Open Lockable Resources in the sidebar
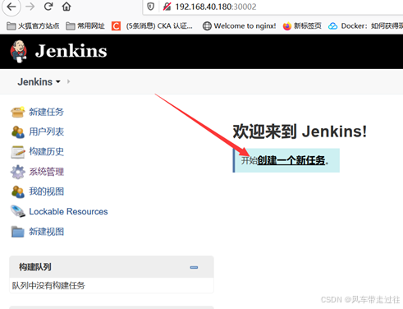The height and width of the screenshot is (309, 403). click(x=68, y=211)
